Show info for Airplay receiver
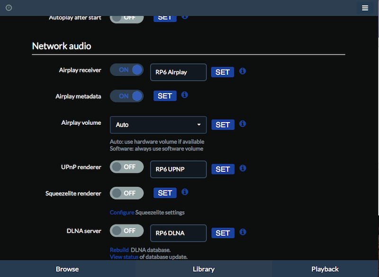Image resolution: width=379 pixels, height=277 pixels. coord(243,71)
